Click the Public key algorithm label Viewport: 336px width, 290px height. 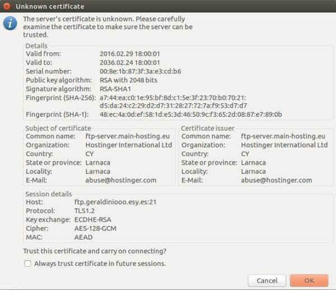pos(59,80)
